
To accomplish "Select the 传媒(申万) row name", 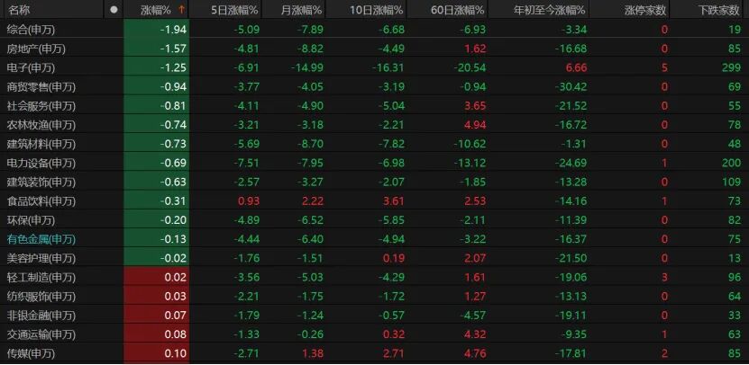I will click(31, 353).
